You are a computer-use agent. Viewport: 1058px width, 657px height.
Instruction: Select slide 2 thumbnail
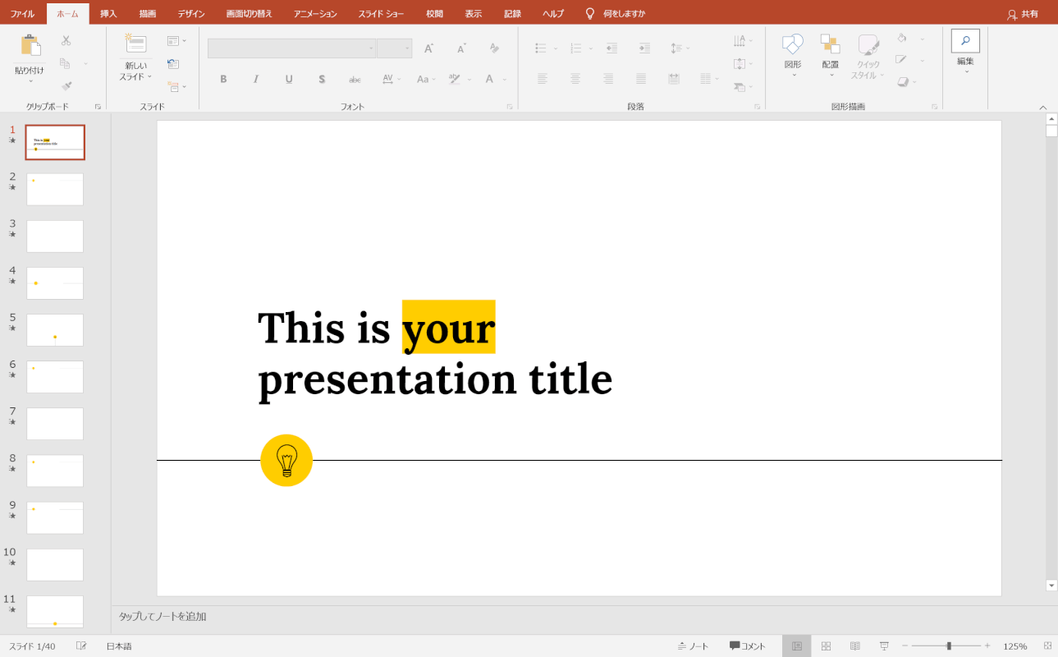coord(55,189)
